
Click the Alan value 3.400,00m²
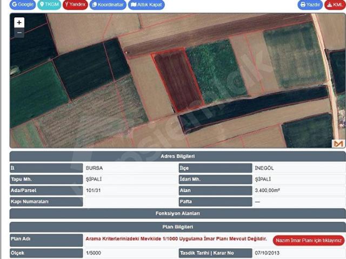pos(268,190)
